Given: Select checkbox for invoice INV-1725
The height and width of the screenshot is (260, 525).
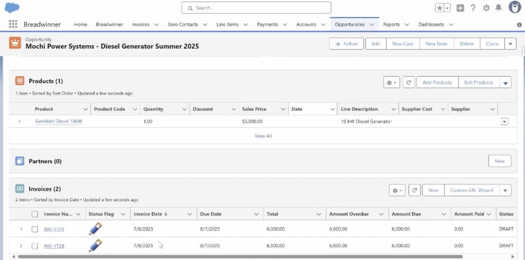Looking at the screenshot, I should 35,229.
